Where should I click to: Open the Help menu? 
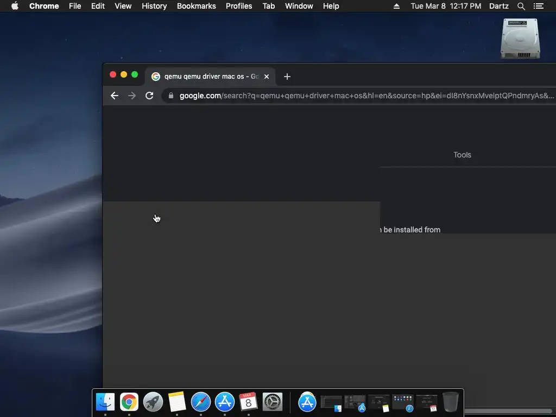tap(331, 6)
